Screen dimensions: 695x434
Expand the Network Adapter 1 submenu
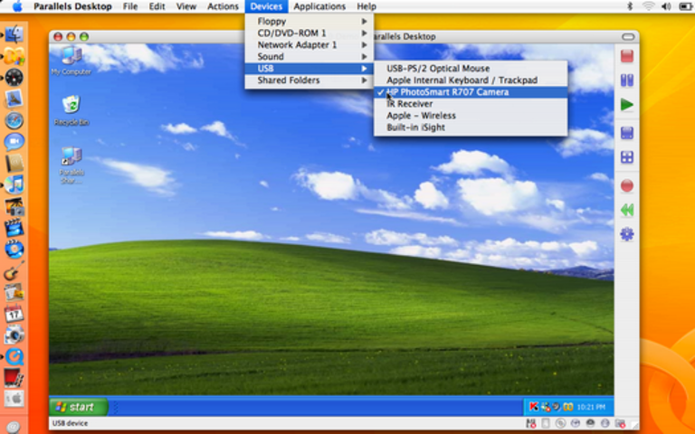click(309, 44)
